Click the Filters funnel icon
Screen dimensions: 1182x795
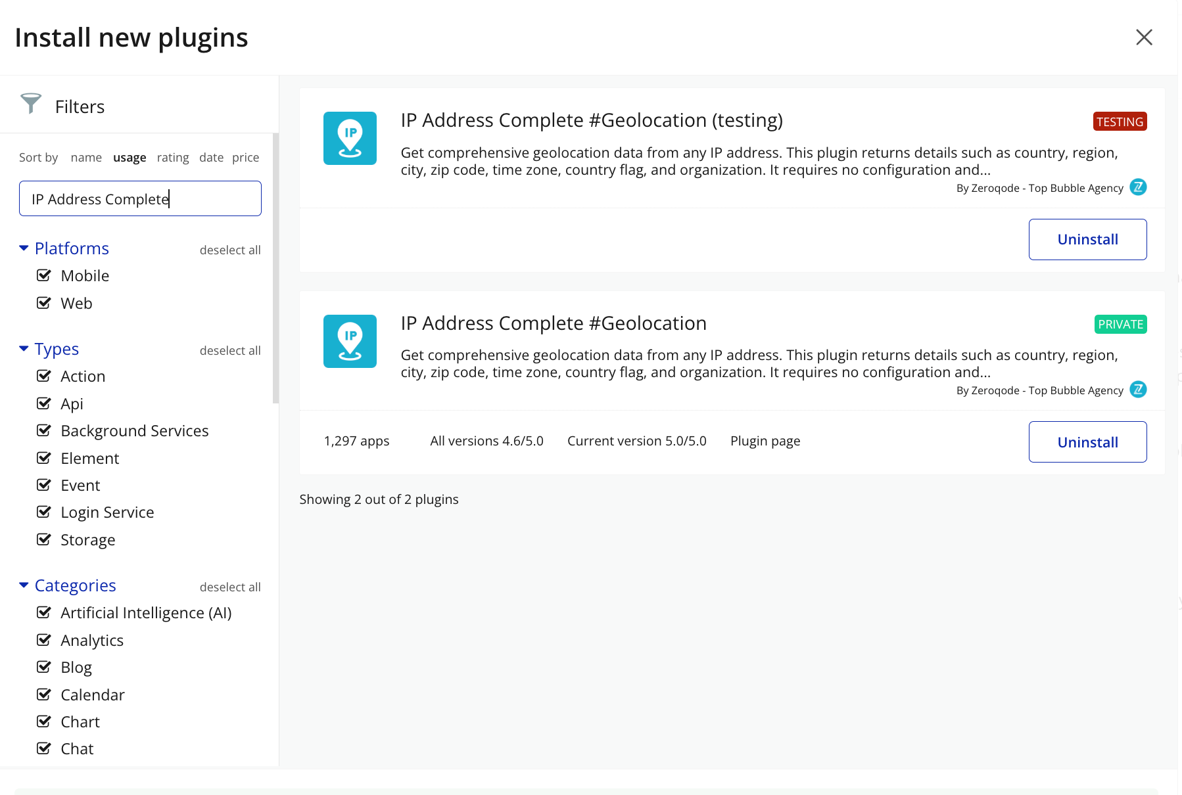click(31, 104)
